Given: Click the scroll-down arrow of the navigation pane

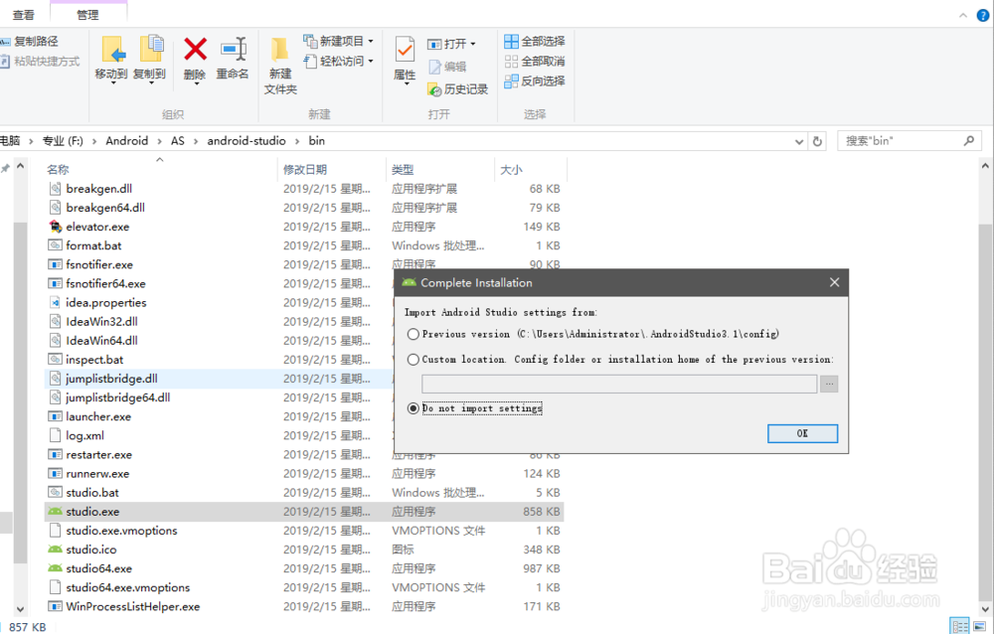Looking at the screenshot, I should 20,610.
